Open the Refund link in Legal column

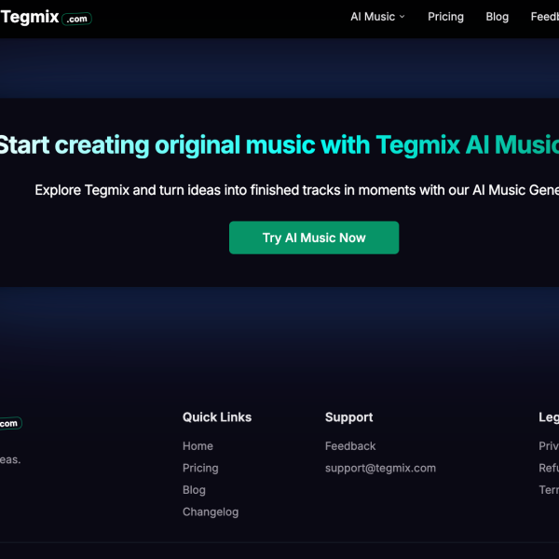(x=549, y=468)
